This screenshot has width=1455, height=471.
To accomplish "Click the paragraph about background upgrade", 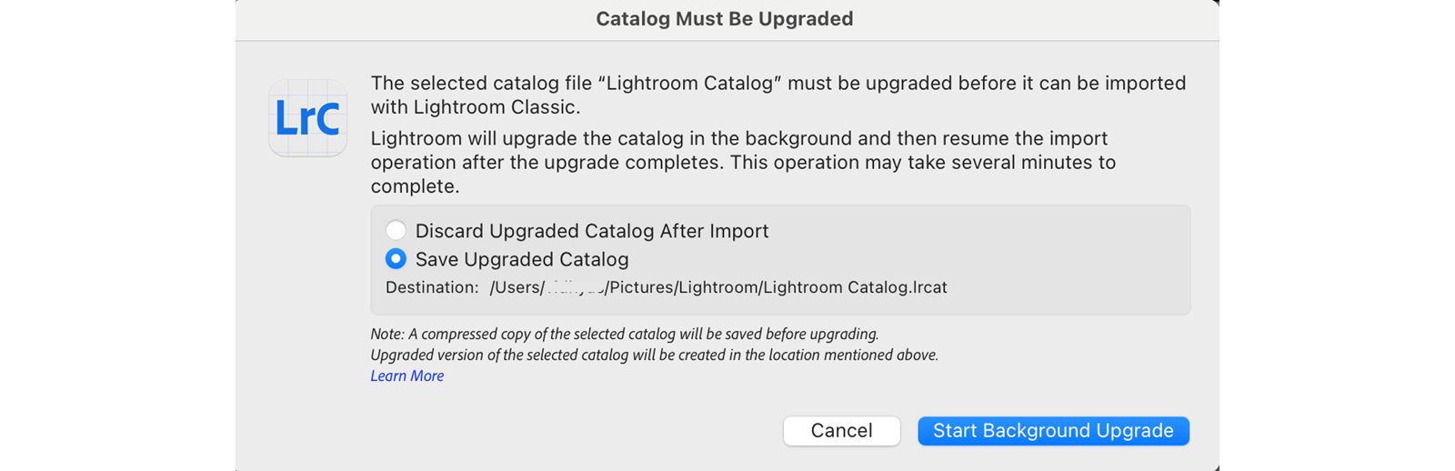I will (742, 162).
